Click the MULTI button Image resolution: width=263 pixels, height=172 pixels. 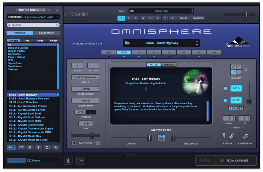pos(183,18)
